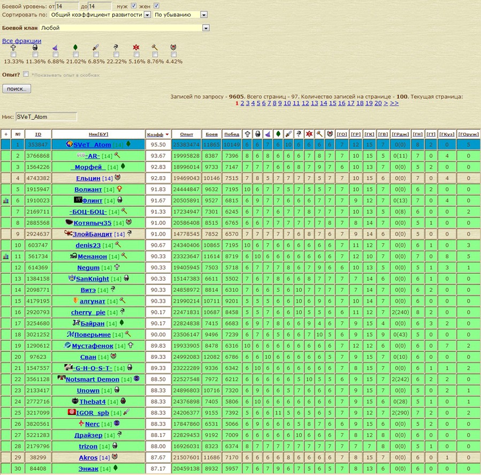Click the hammer icon above 8.76%
The width and height of the screenshot is (481, 475).
click(x=155, y=47)
